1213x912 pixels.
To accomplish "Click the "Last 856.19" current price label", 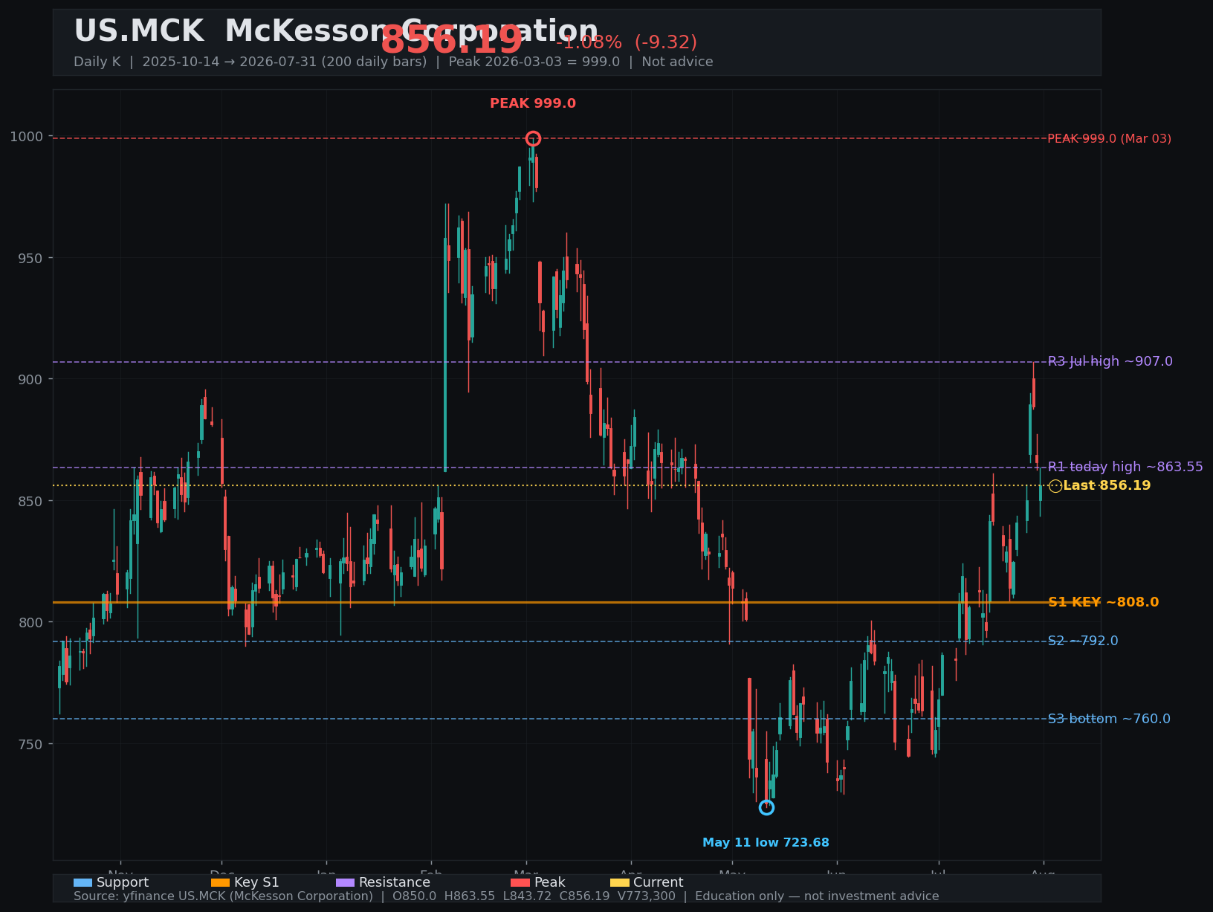I will point(1107,486).
